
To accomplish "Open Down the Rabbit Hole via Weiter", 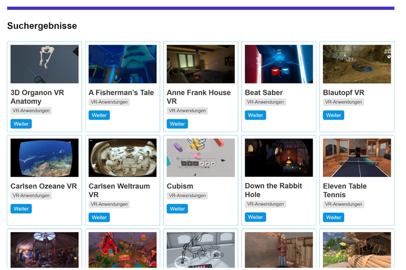I will pyautogui.click(x=256, y=217).
